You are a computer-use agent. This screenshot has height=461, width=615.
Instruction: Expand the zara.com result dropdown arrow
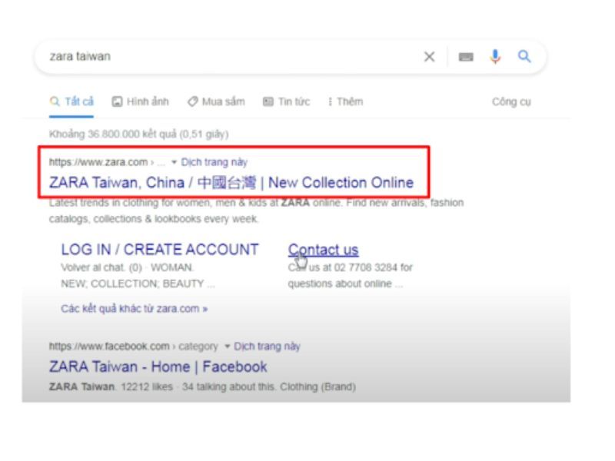(x=174, y=162)
